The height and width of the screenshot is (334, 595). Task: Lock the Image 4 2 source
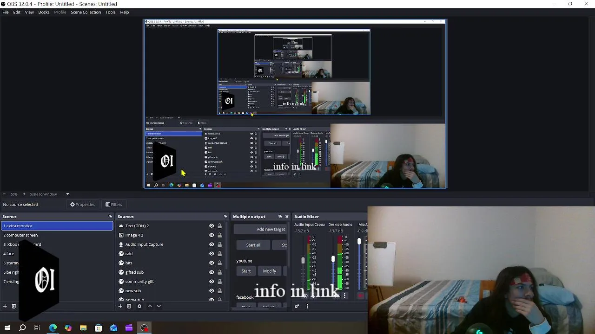(219, 235)
